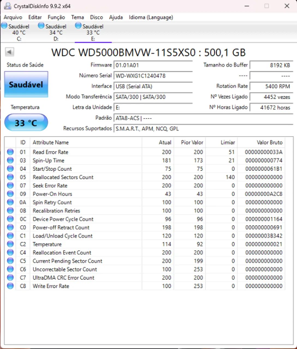The image size is (297, 349).
Task: Click the Interface field USB (Serial ATA)
Action: 153,86
